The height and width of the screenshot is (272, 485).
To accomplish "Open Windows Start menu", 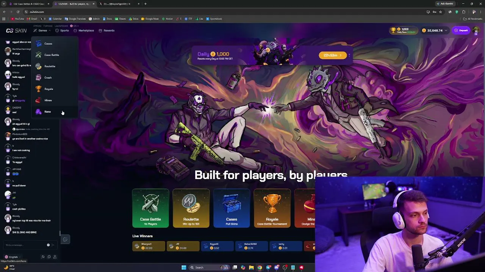I will tap(184, 267).
